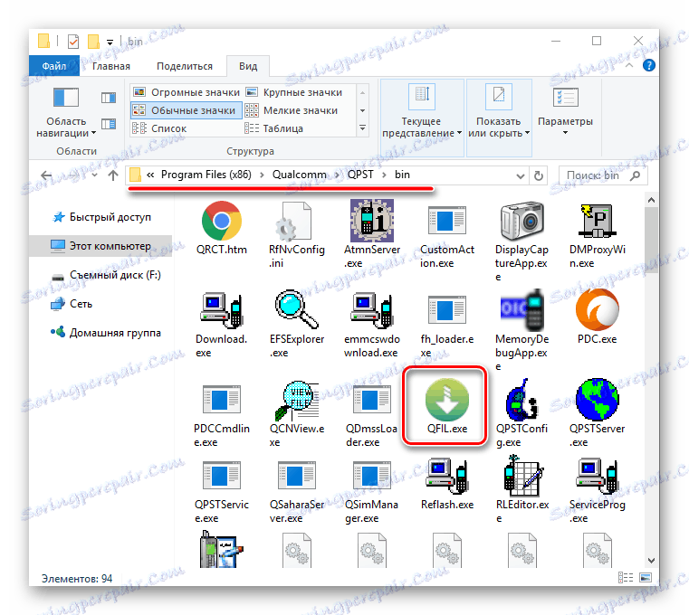Switch to the Вид tab

[x=248, y=66]
